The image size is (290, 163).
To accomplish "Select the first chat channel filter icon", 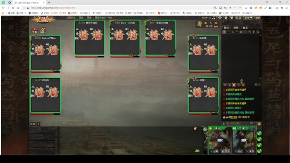I will click(x=225, y=85).
